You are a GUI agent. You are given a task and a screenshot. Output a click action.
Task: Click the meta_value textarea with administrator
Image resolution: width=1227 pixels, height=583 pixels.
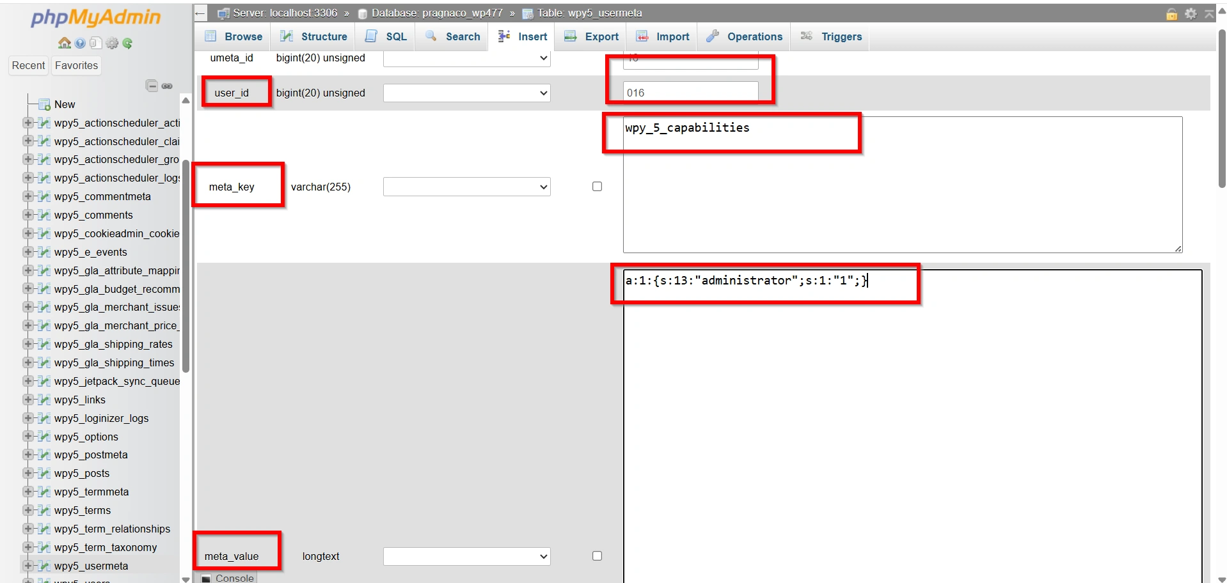(912, 426)
